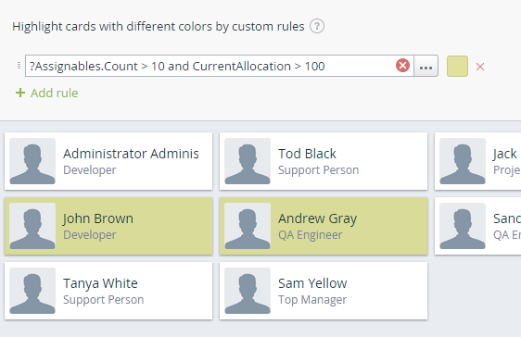The image size is (521, 337).
Task: Grab the rule drag handle icon
Action: click(x=19, y=66)
